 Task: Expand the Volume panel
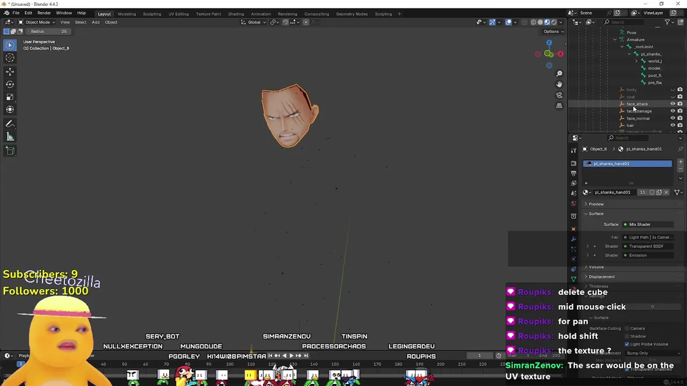tap(596, 267)
